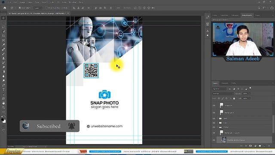Expand the Web layer group
Screen dimensions: 275x155
tap(217, 119)
